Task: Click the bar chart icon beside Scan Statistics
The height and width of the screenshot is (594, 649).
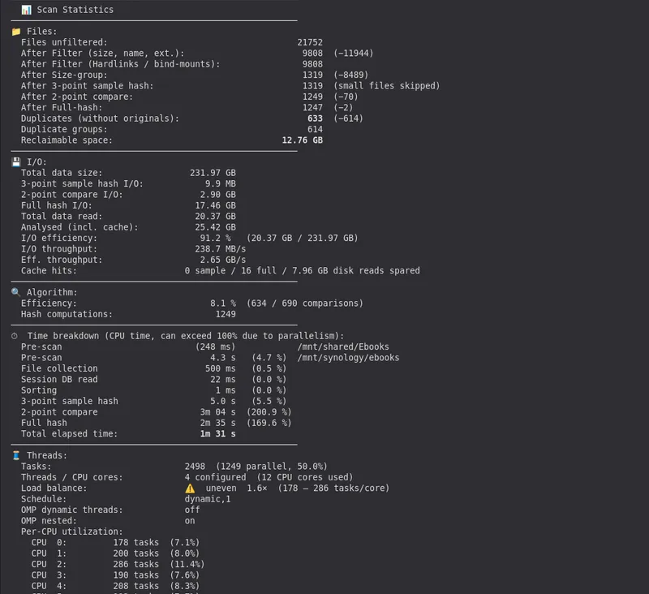Action: point(27,10)
